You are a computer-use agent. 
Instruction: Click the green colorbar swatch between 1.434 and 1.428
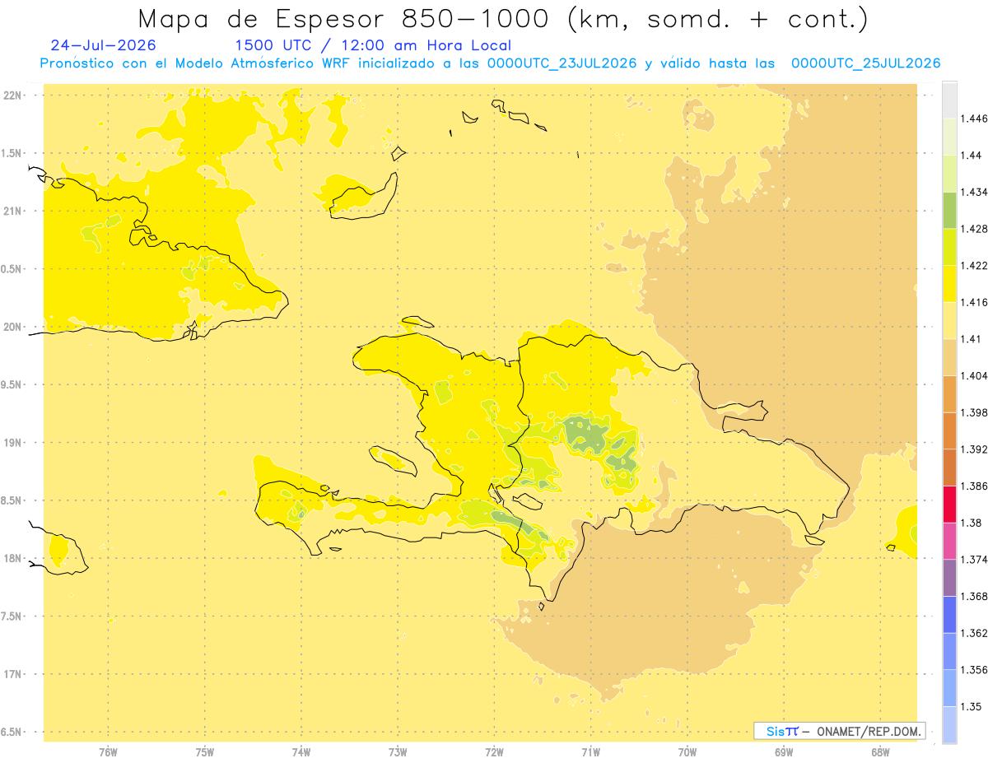point(949,211)
